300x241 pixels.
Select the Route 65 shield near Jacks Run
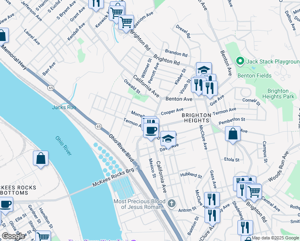[x=51, y=88]
